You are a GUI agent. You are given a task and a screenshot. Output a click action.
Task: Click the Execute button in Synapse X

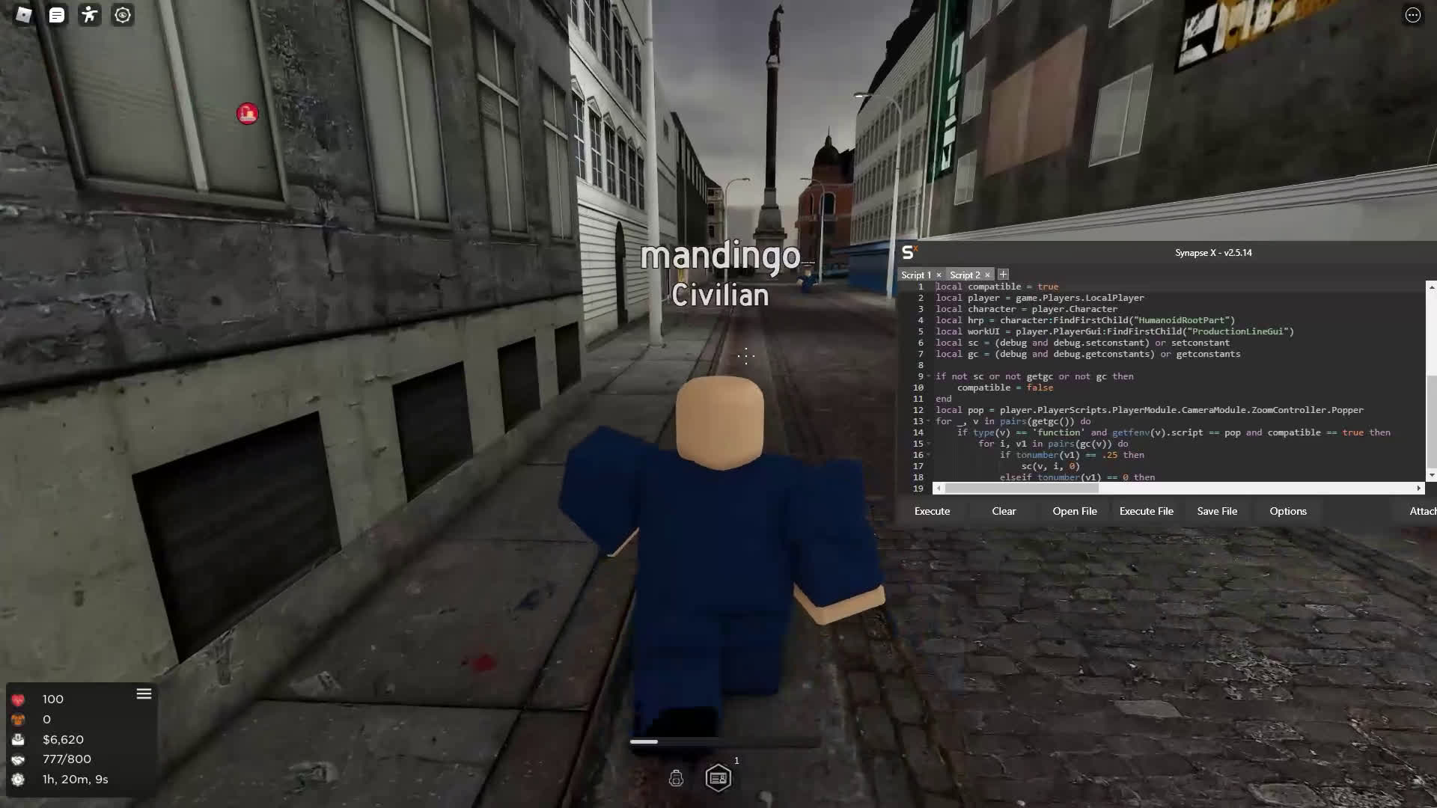pyautogui.click(x=932, y=510)
